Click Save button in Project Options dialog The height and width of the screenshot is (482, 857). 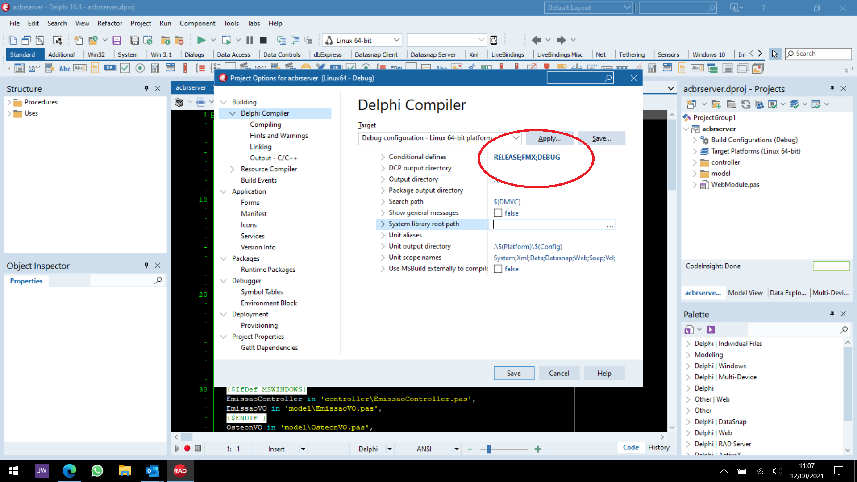click(x=514, y=373)
